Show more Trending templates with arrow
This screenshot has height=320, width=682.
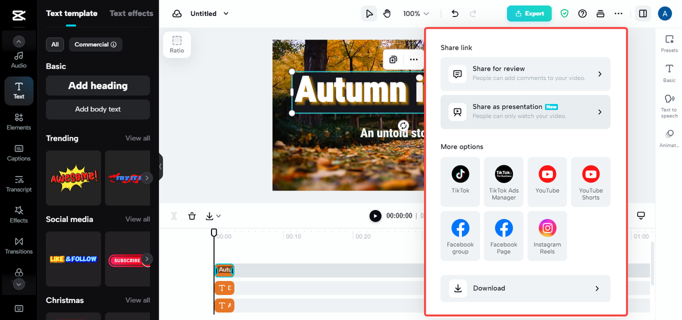[x=147, y=178]
